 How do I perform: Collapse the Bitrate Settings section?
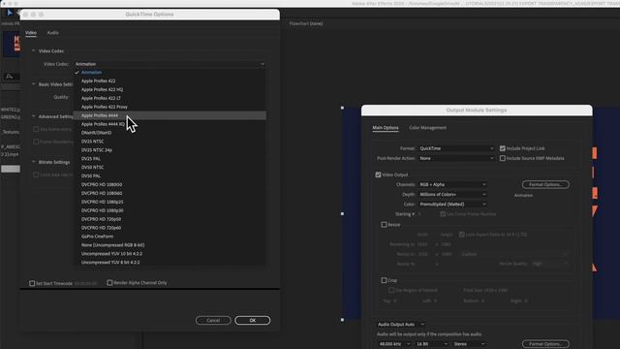tap(33, 162)
